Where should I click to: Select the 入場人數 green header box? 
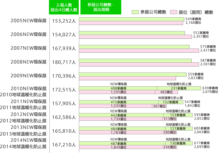(64, 7)
